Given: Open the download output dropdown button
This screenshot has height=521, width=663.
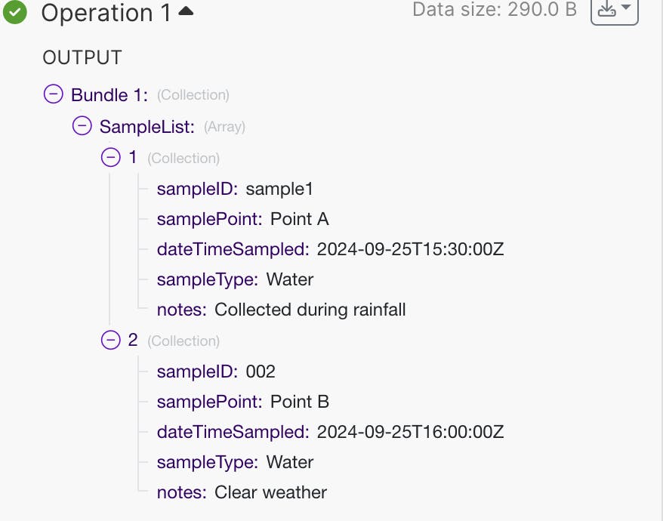Looking at the screenshot, I should 614,10.
